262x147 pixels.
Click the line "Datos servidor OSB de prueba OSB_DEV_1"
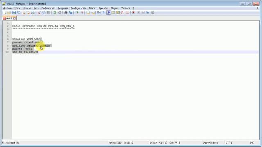coord(43,26)
